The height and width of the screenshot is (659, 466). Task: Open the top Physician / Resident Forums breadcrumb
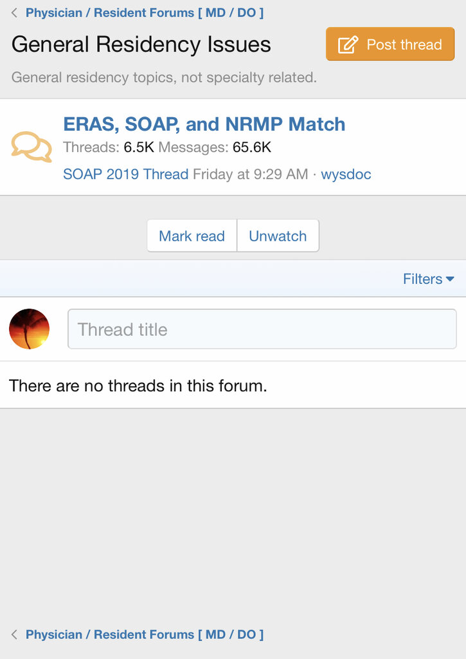(x=145, y=13)
